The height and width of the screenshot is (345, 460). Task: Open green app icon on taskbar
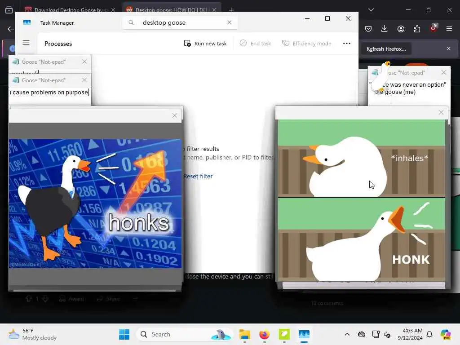pos(284,334)
